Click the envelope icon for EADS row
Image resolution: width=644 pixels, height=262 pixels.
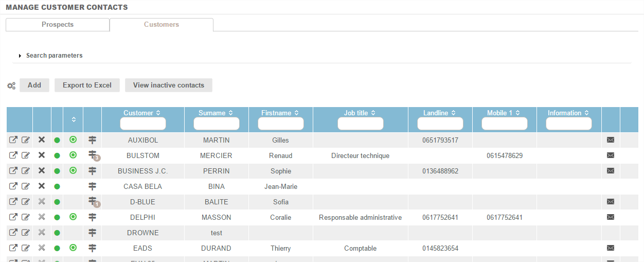(x=610, y=248)
